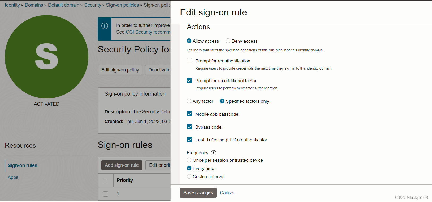Open Apps in Resources menu
432x202 pixels.
coord(13,177)
